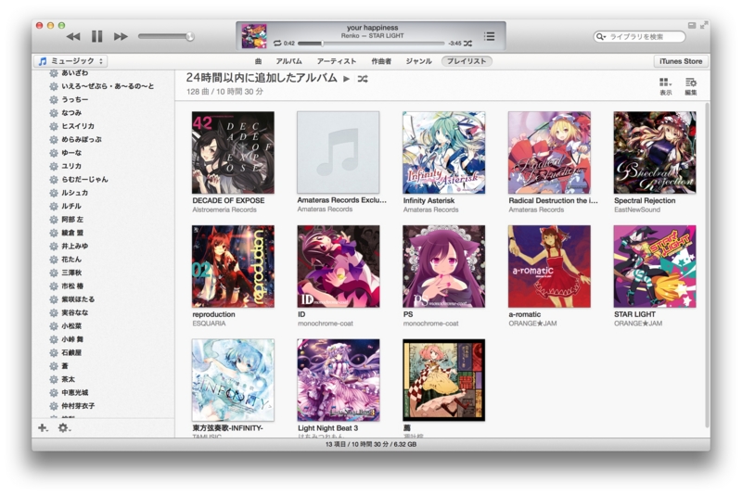
Task: Open the Up Next list icon
Action: (x=490, y=36)
